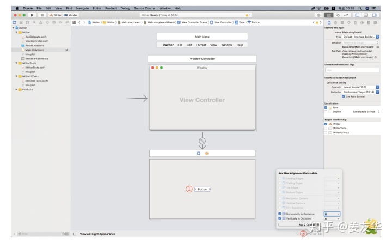Enable the English localization checkbox
The image size is (392, 243).
(x=326, y=112)
